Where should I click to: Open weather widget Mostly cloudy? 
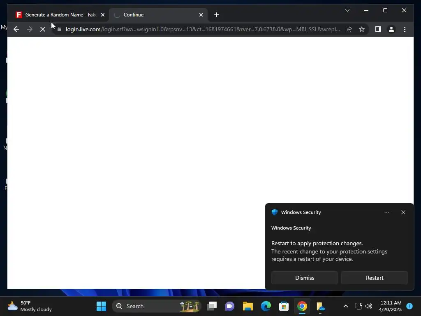click(30, 306)
